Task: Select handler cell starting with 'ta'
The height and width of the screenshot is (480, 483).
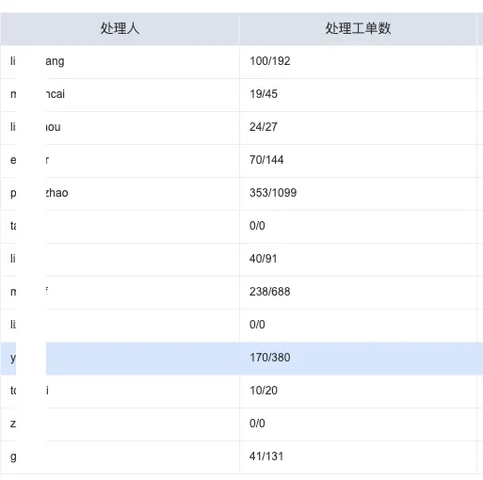Action: (x=120, y=227)
